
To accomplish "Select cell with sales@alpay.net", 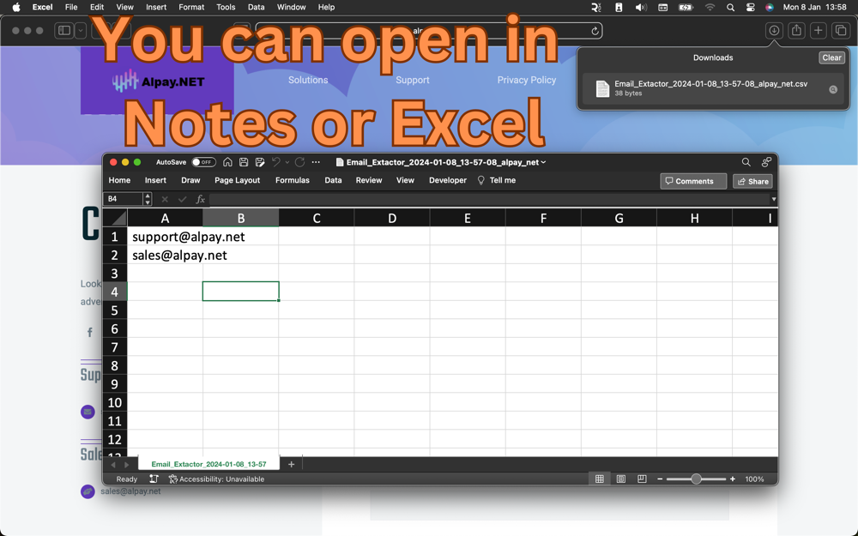I will (x=165, y=255).
